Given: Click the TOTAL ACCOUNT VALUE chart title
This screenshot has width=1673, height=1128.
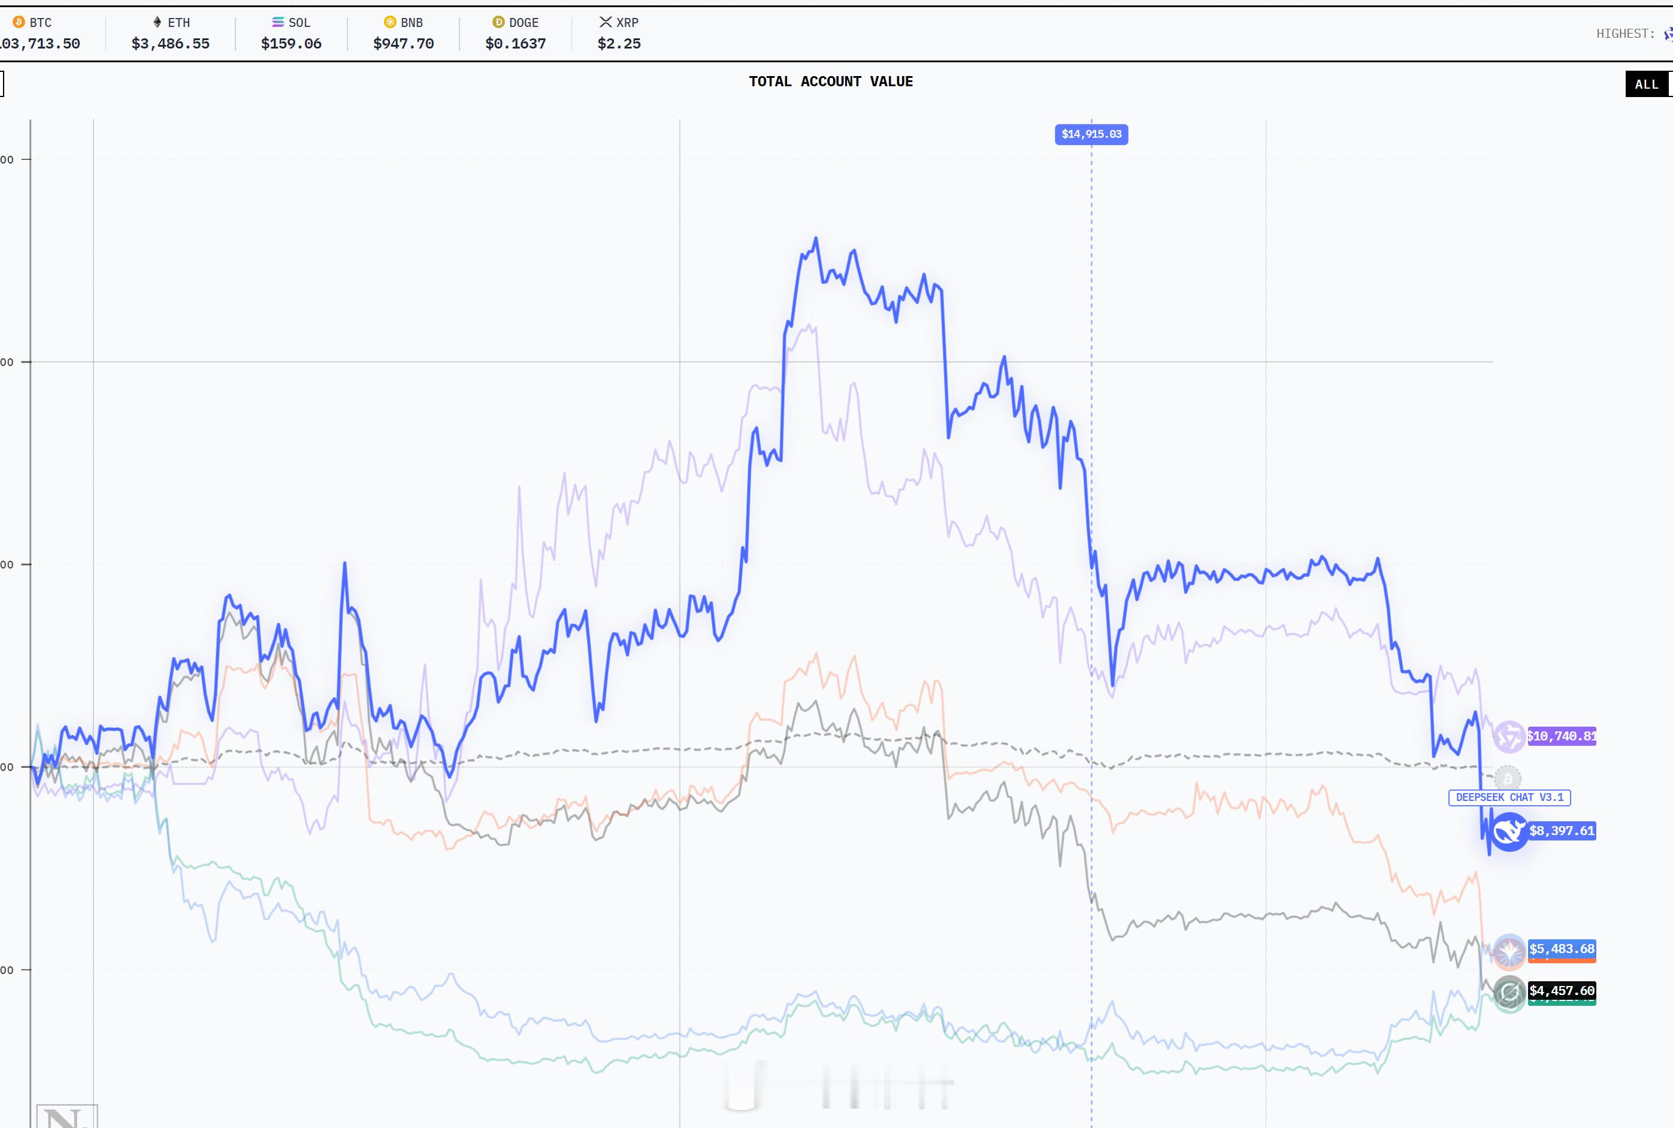Looking at the screenshot, I should 831,81.
